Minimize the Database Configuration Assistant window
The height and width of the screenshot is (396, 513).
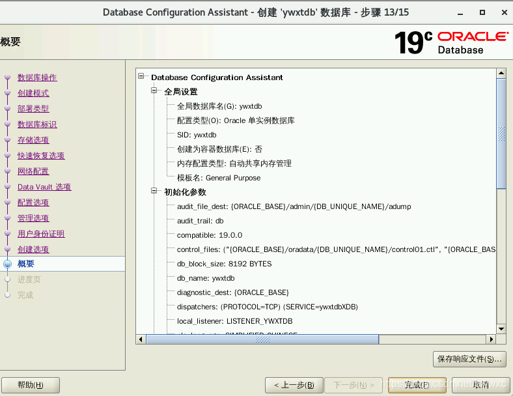pos(460,13)
